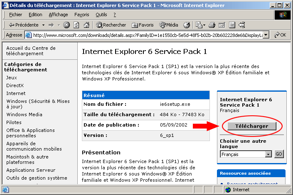
Task: Open the Rechercher search pane
Action: click(111, 25)
